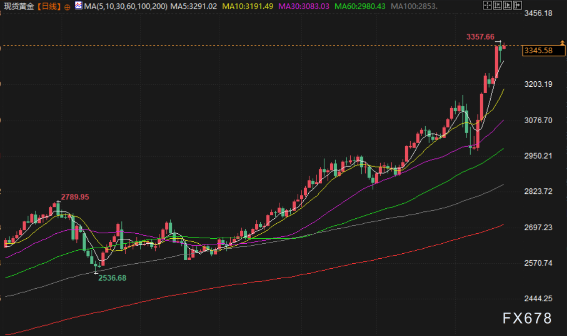Image resolution: width=567 pixels, height=336 pixels.
Task: Click the fit chart range icon
Action: click(497, 6)
